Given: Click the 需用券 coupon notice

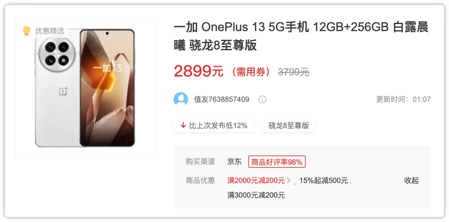Looking at the screenshot, I should pos(251,72).
